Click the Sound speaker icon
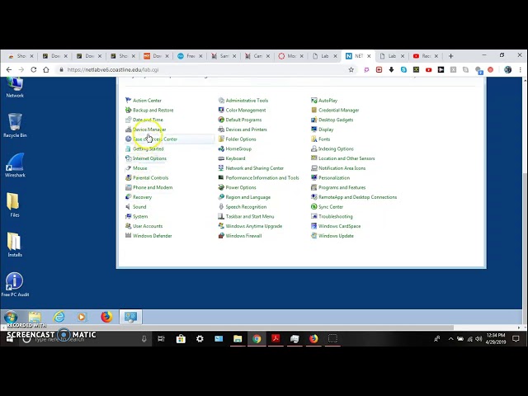This screenshot has width=528, height=396. coord(129,207)
